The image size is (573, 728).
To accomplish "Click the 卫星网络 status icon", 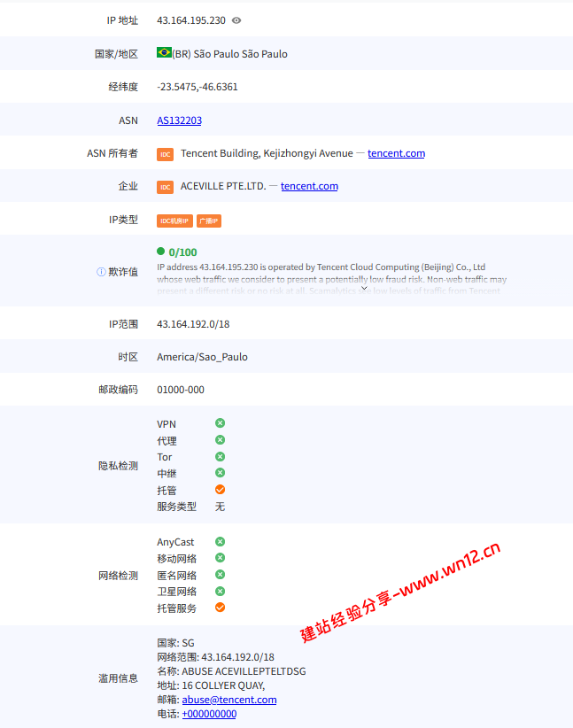I will pos(221,591).
